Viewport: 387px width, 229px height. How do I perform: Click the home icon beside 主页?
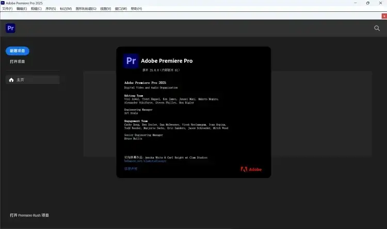[x=11, y=80]
